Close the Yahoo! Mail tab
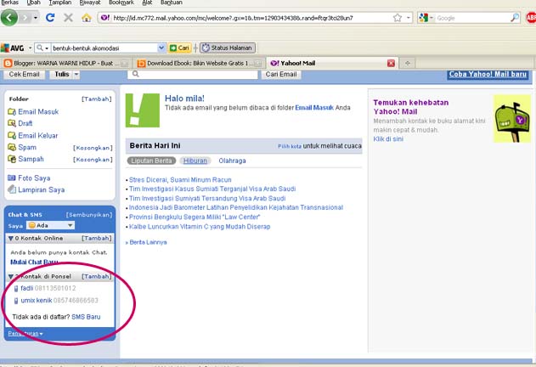The height and width of the screenshot is (367, 536). pyautogui.click(x=391, y=63)
